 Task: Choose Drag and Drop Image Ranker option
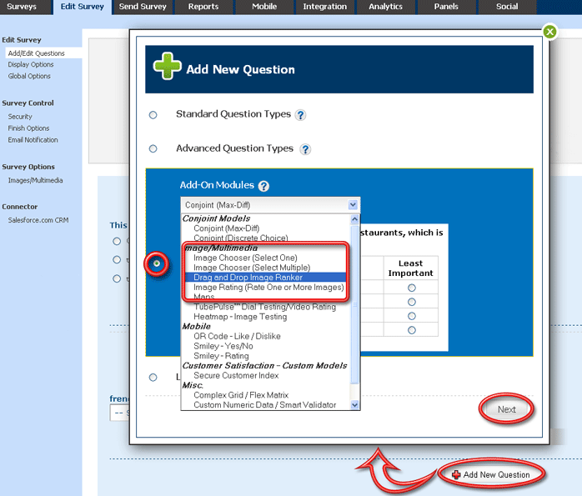coord(248,278)
